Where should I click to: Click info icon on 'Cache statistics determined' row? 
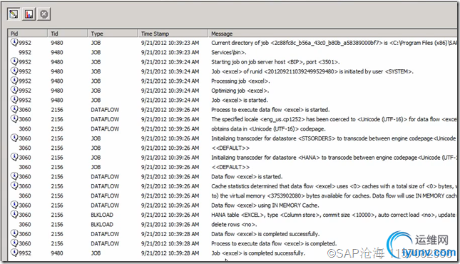(14, 186)
